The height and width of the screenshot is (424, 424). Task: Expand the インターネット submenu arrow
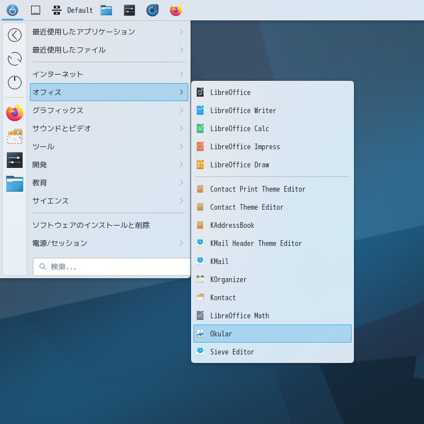[181, 74]
